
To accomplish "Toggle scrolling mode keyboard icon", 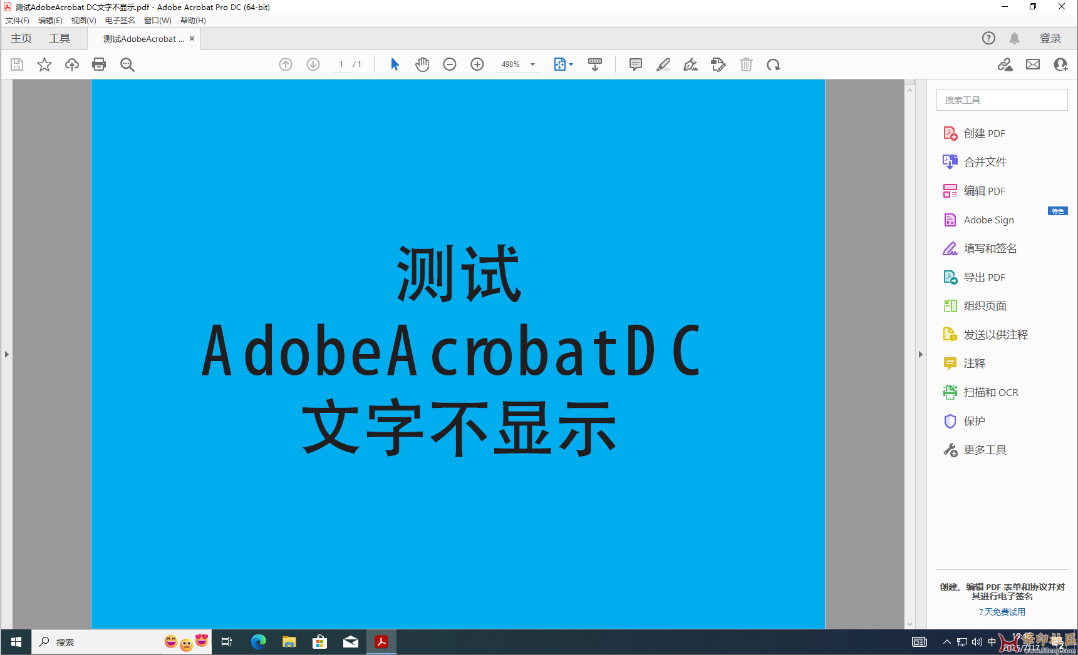I will pyautogui.click(x=595, y=64).
